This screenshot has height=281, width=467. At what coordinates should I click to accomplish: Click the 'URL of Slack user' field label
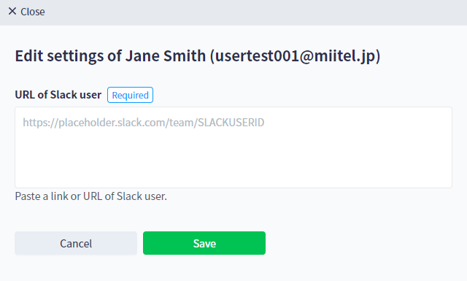pos(58,95)
